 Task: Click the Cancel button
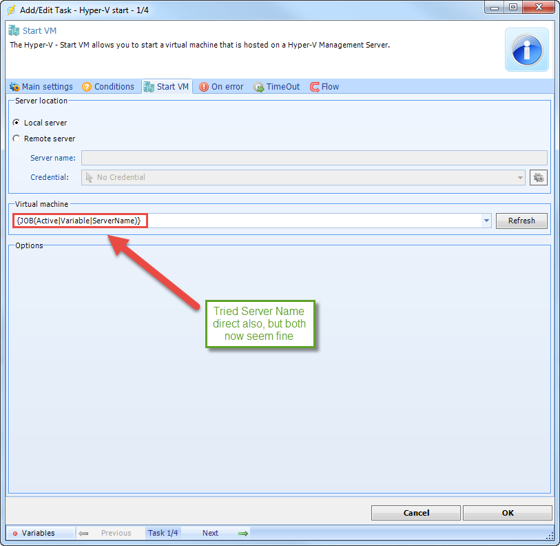point(416,513)
